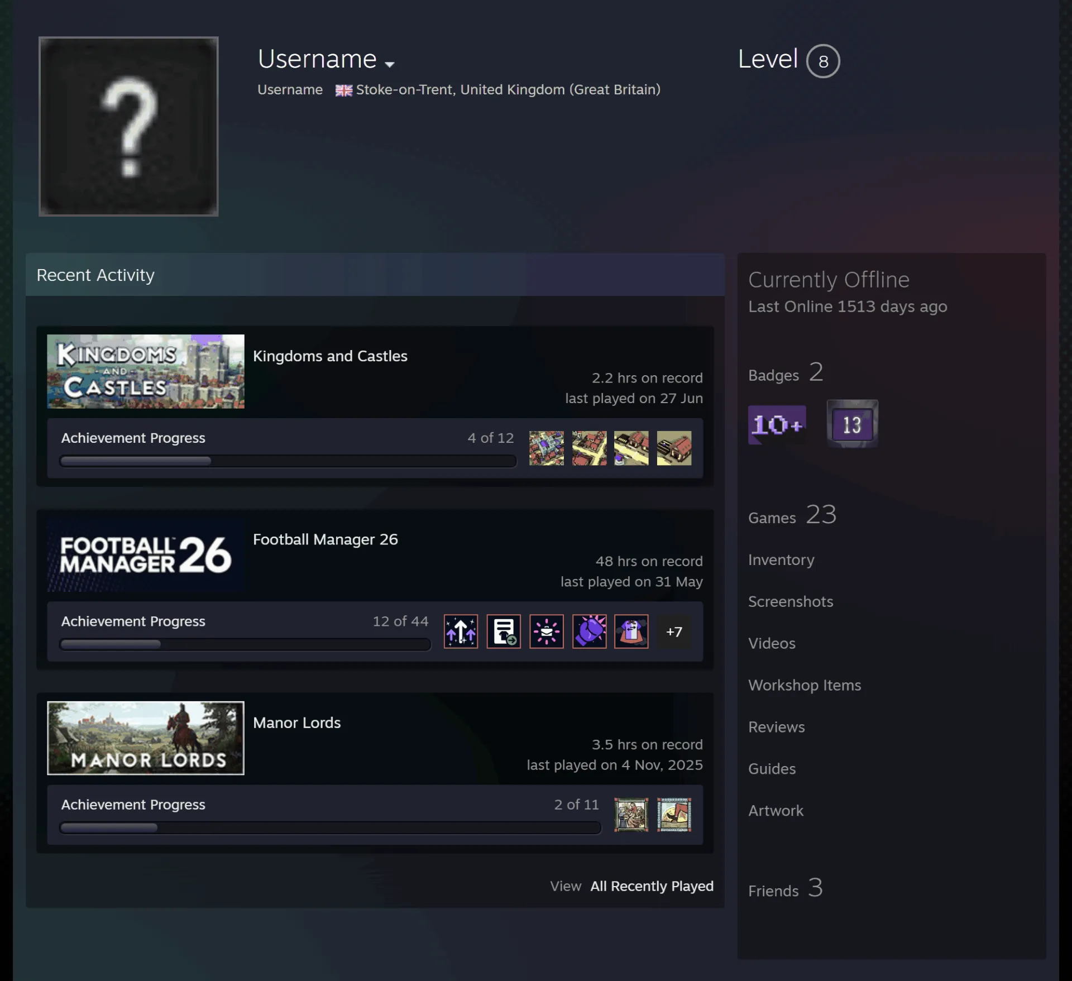Screen dimensions: 1072x981
Task: Show the +7 more Football Manager achievements
Action: click(x=674, y=631)
